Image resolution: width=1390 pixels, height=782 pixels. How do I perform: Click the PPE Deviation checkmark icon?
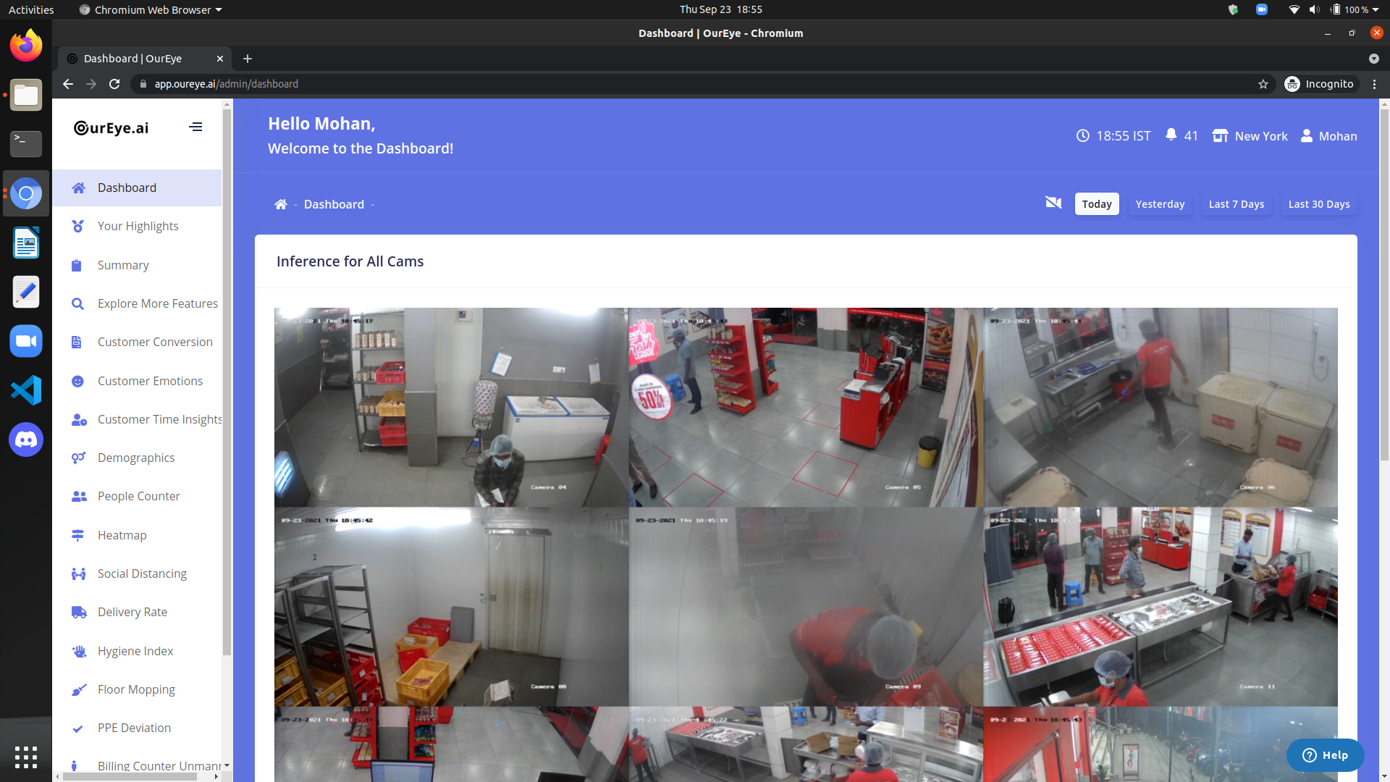coord(77,728)
